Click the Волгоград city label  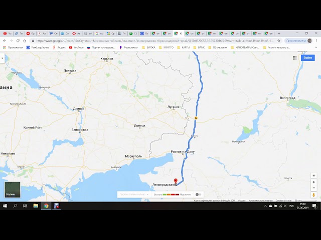(287, 98)
